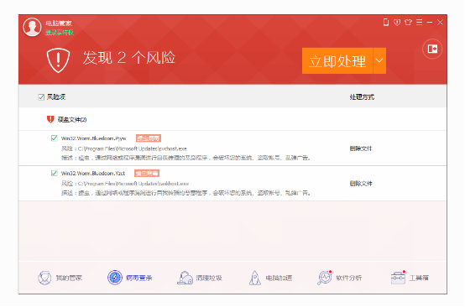
Task: Open the skin (shirt) icon
Action: tap(408, 22)
